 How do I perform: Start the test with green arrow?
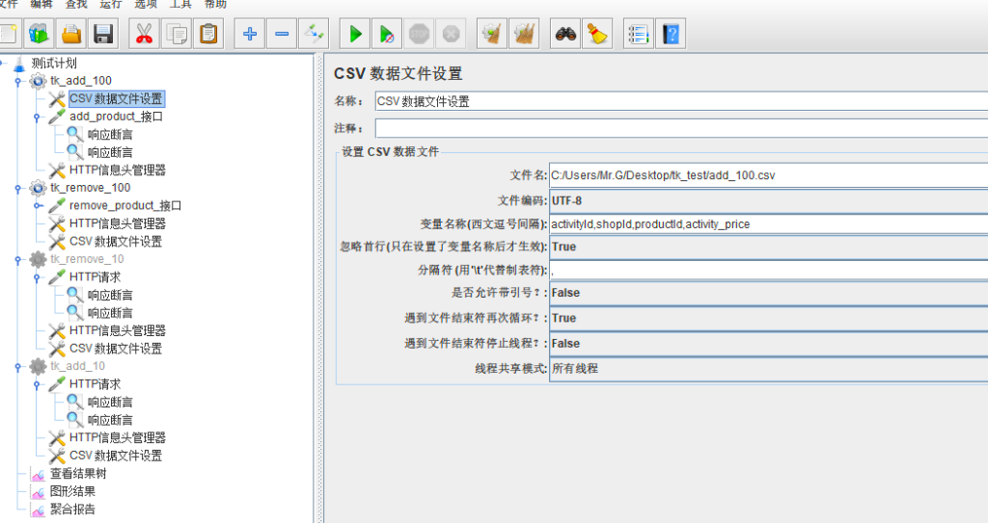click(x=355, y=34)
